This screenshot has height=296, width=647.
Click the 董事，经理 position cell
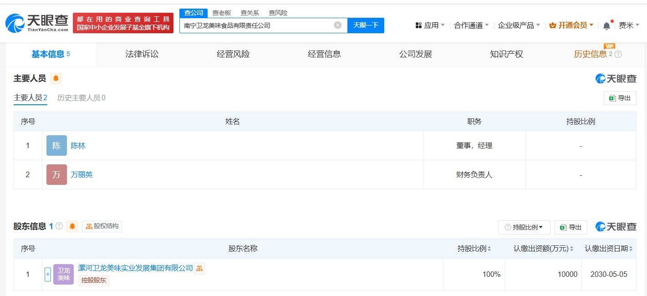pyautogui.click(x=474, y=146)
